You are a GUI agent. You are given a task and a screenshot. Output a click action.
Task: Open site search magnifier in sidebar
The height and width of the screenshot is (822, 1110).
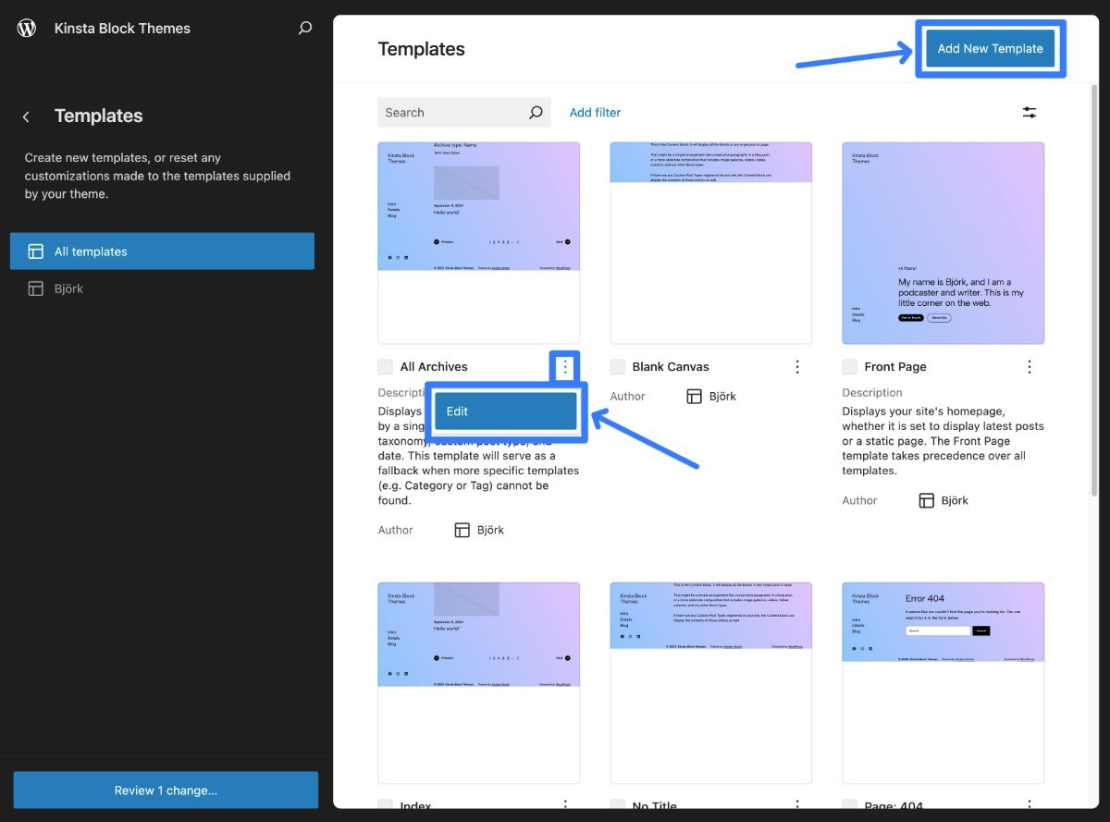pos(304,29)
